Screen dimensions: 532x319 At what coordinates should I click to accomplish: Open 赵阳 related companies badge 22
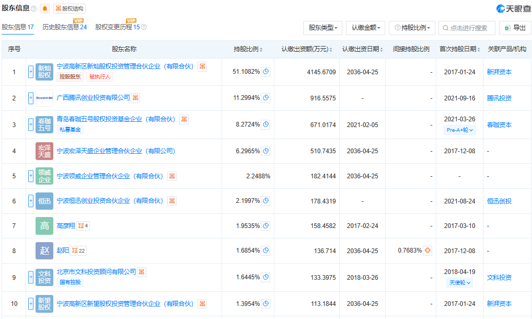pyautogui.click(x=78, y=250)
